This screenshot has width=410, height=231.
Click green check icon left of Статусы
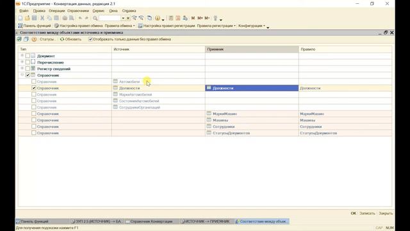19,39
